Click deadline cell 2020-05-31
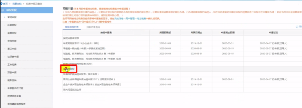The image size is (302, 108). tap(228, 43)
